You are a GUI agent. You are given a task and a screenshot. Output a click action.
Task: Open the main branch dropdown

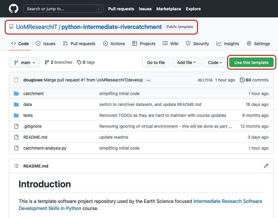(24, 62)
